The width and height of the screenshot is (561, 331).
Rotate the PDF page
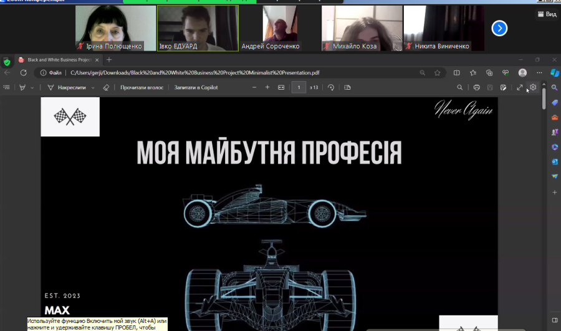[331, 87]
